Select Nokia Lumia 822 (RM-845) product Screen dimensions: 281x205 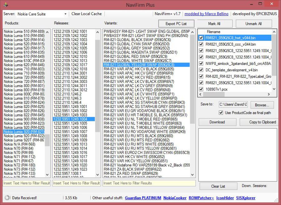point(24,115)
